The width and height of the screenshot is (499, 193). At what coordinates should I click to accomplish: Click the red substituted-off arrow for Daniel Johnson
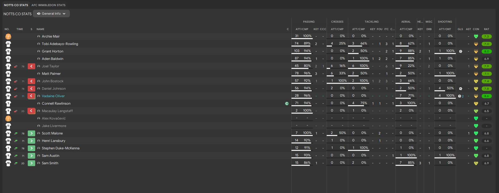tap(31, 89)
